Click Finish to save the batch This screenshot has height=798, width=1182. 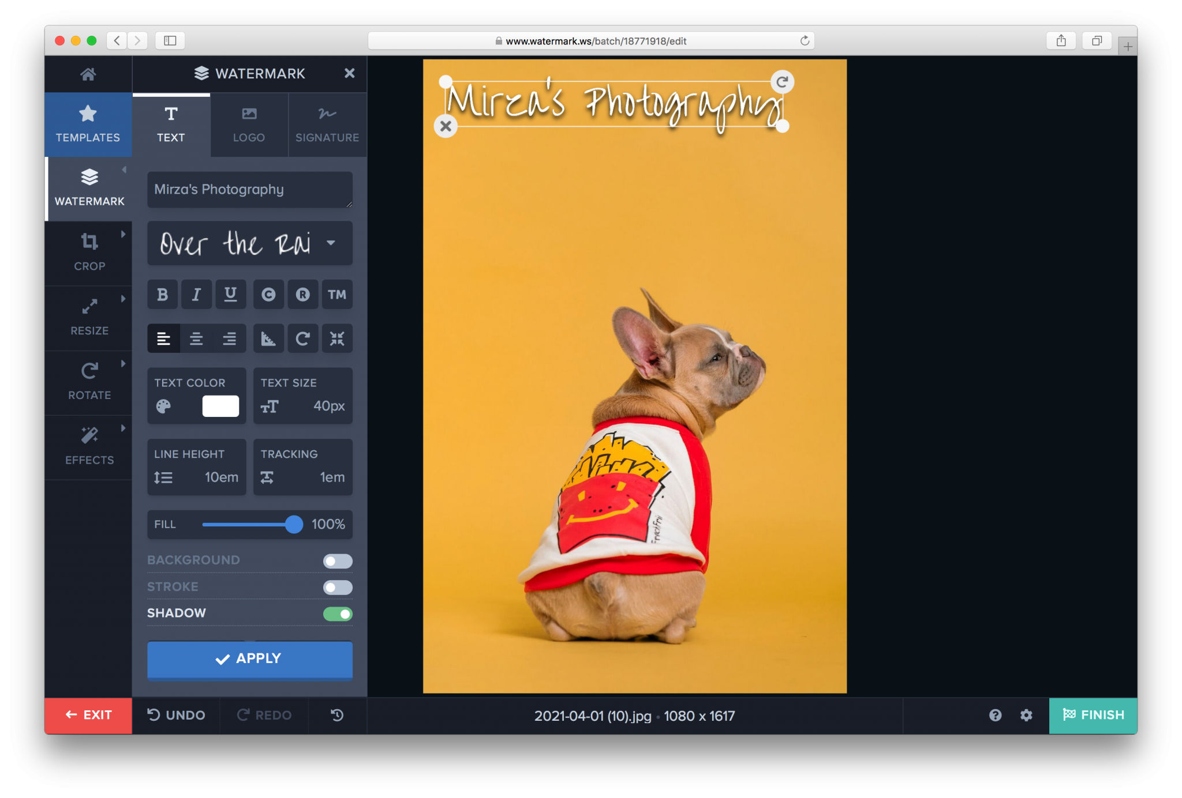1093,716
